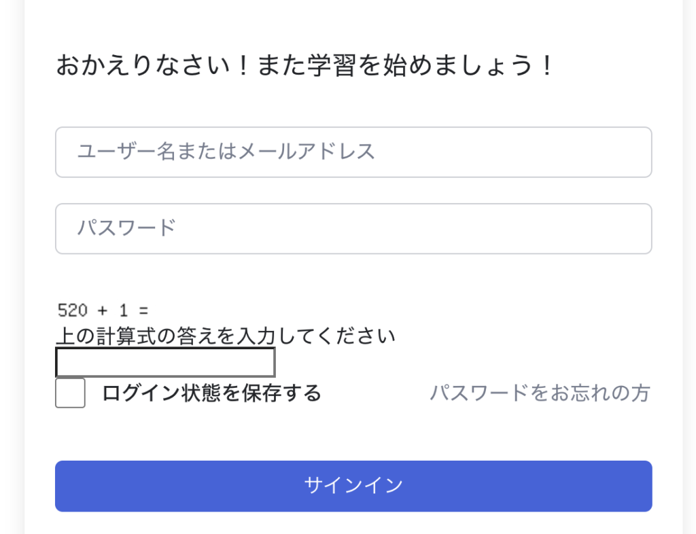
Task: Click the ログイン状態を保存する label text
Action: (x=211, y=393)
